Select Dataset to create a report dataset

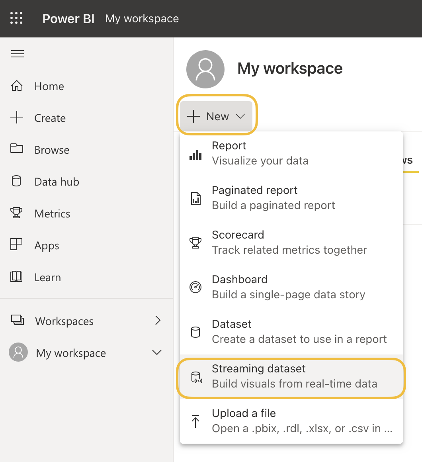[231, 324]
